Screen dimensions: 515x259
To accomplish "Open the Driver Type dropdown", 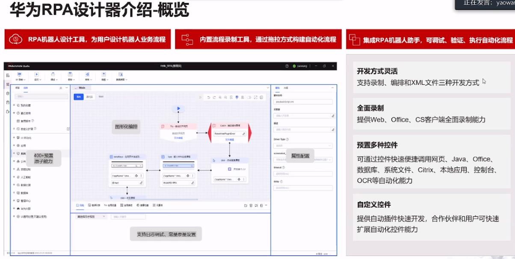I will (303, 146).
